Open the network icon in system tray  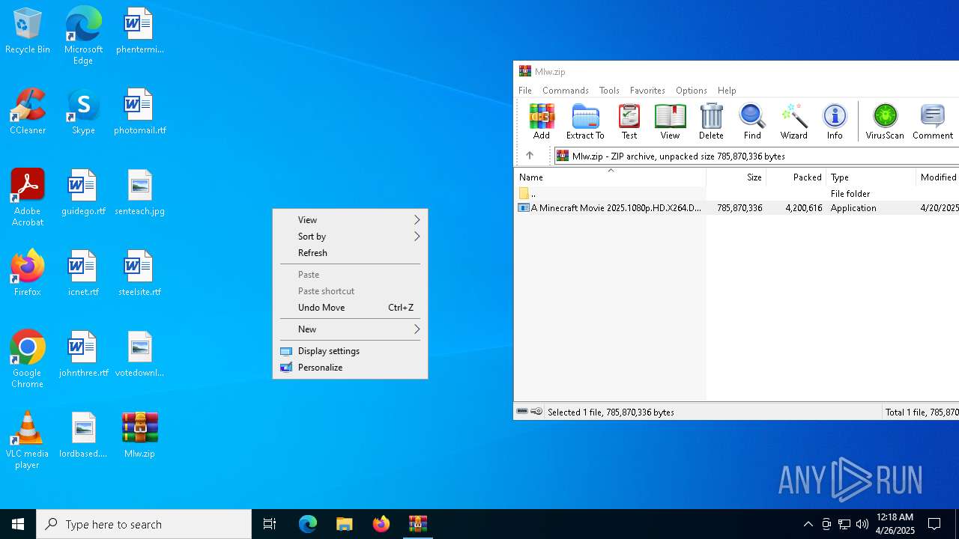(844, 524)
